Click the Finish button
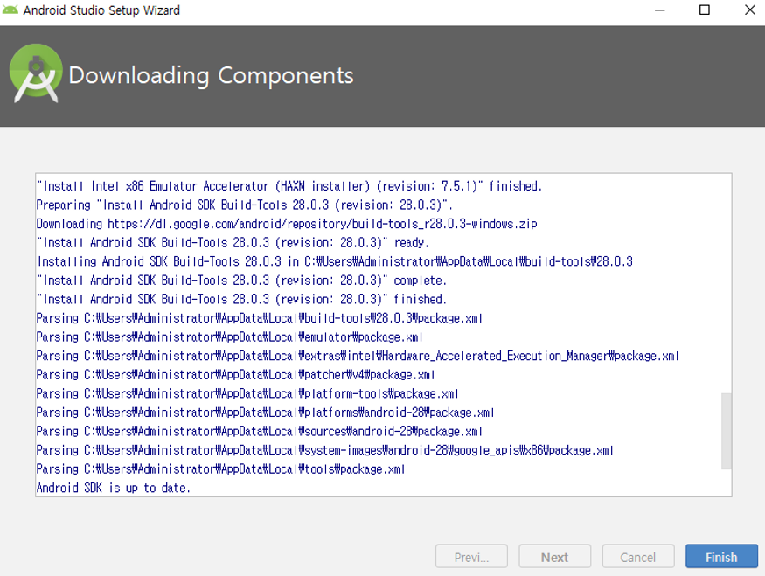The width and height of the screenshot is (765, 576). 721,557
